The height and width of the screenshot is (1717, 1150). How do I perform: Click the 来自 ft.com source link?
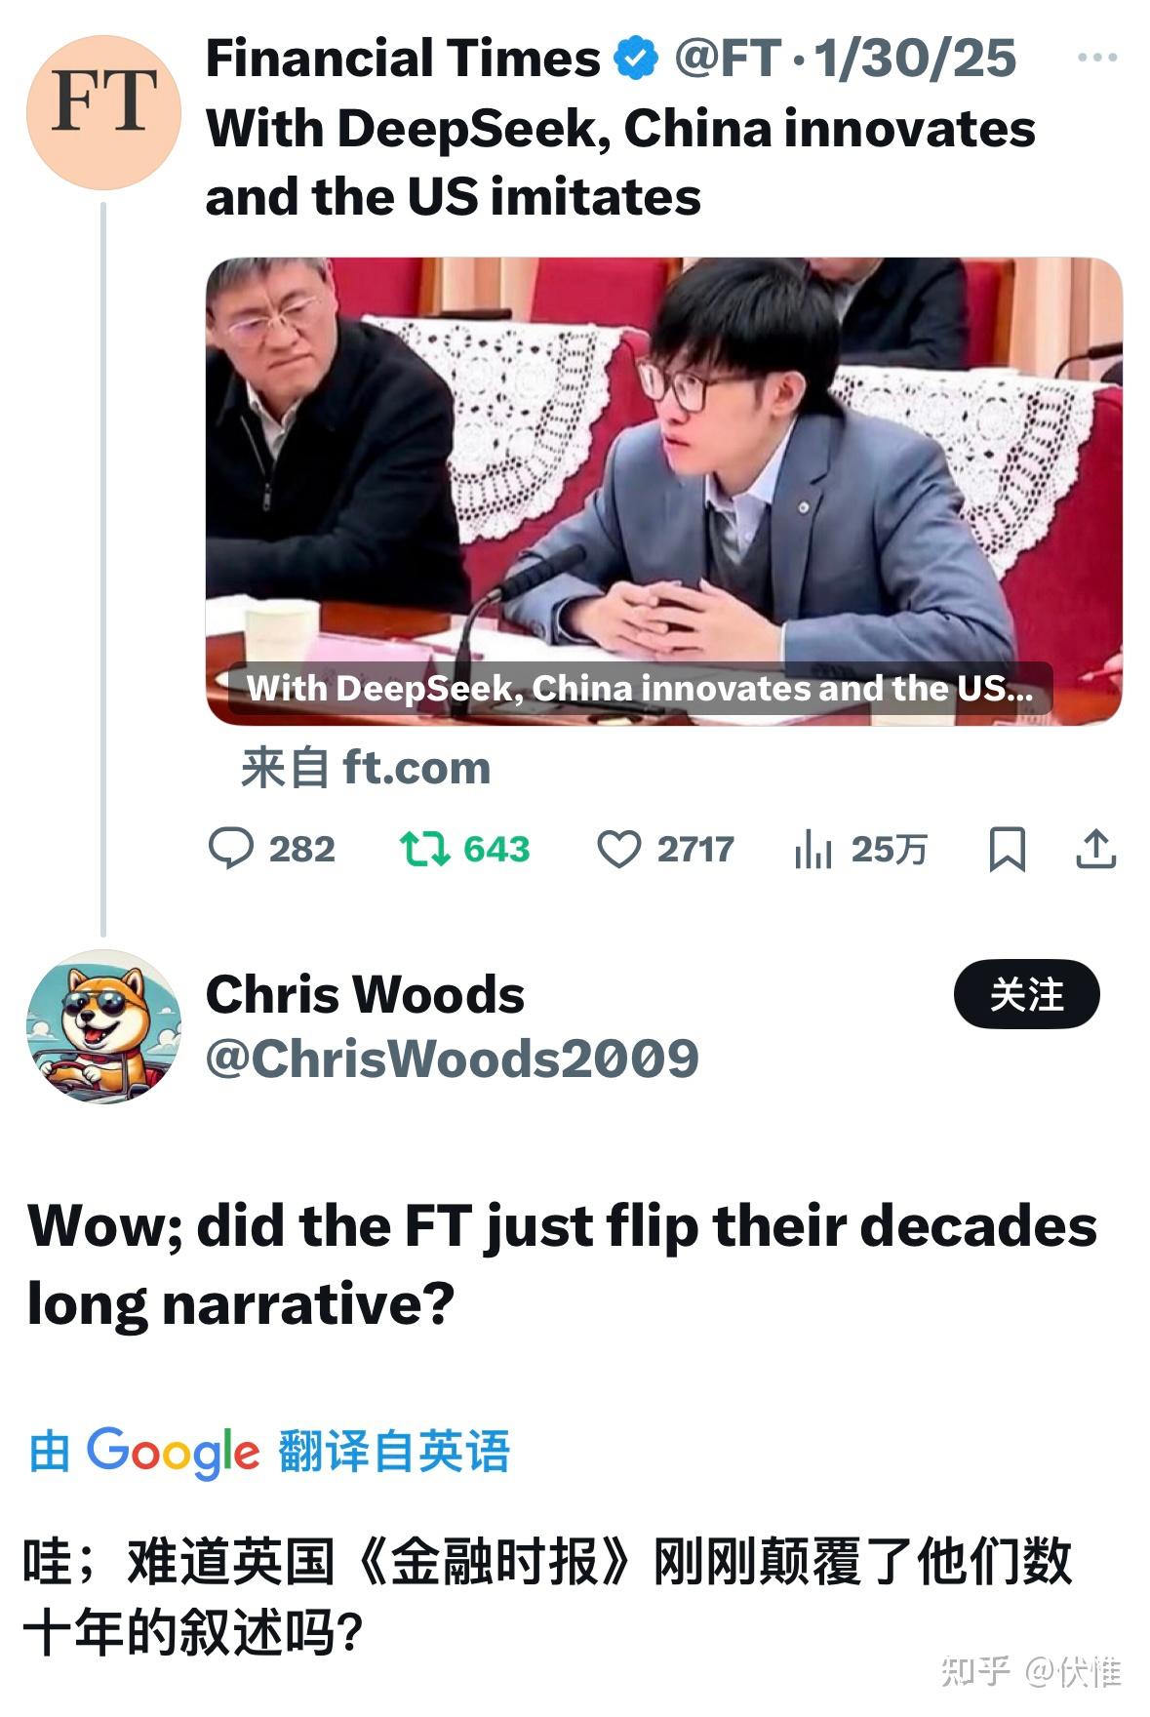366,768
